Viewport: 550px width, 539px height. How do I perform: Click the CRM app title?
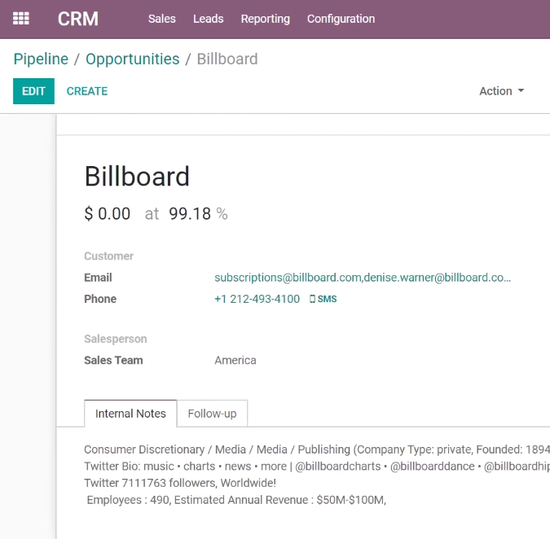78,19
